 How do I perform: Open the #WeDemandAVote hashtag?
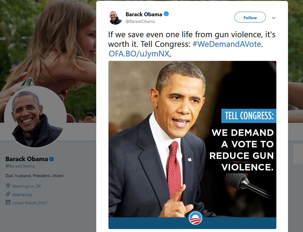point(227,44)
